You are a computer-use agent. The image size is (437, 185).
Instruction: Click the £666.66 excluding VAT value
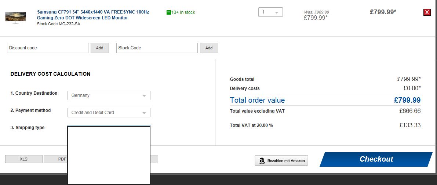[x=410, y=111]
